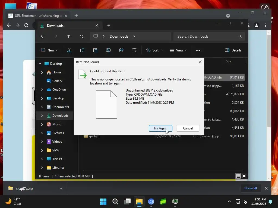Viewport: 278px width, 208px height.
Task: Open a new browser tab
Action: point(76,15)
